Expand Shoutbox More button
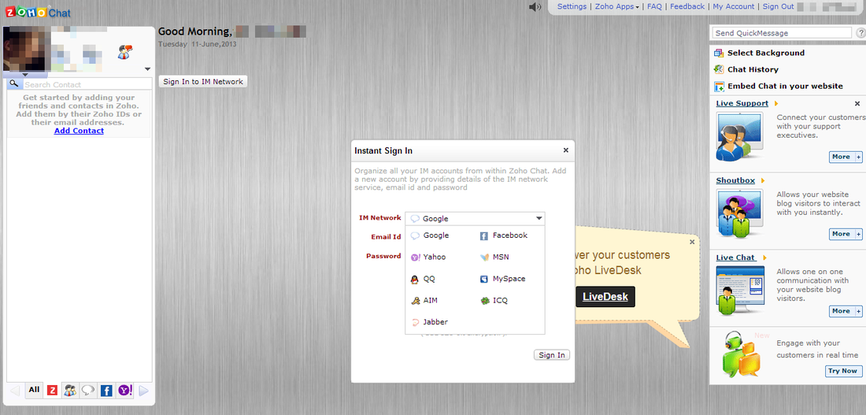866x415 pixels. (x=846, y=235)
